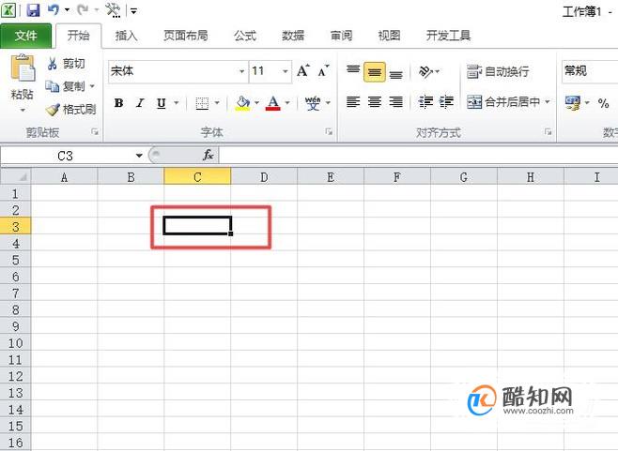
Task: Click the select all corner triangle
Action: 16,176
